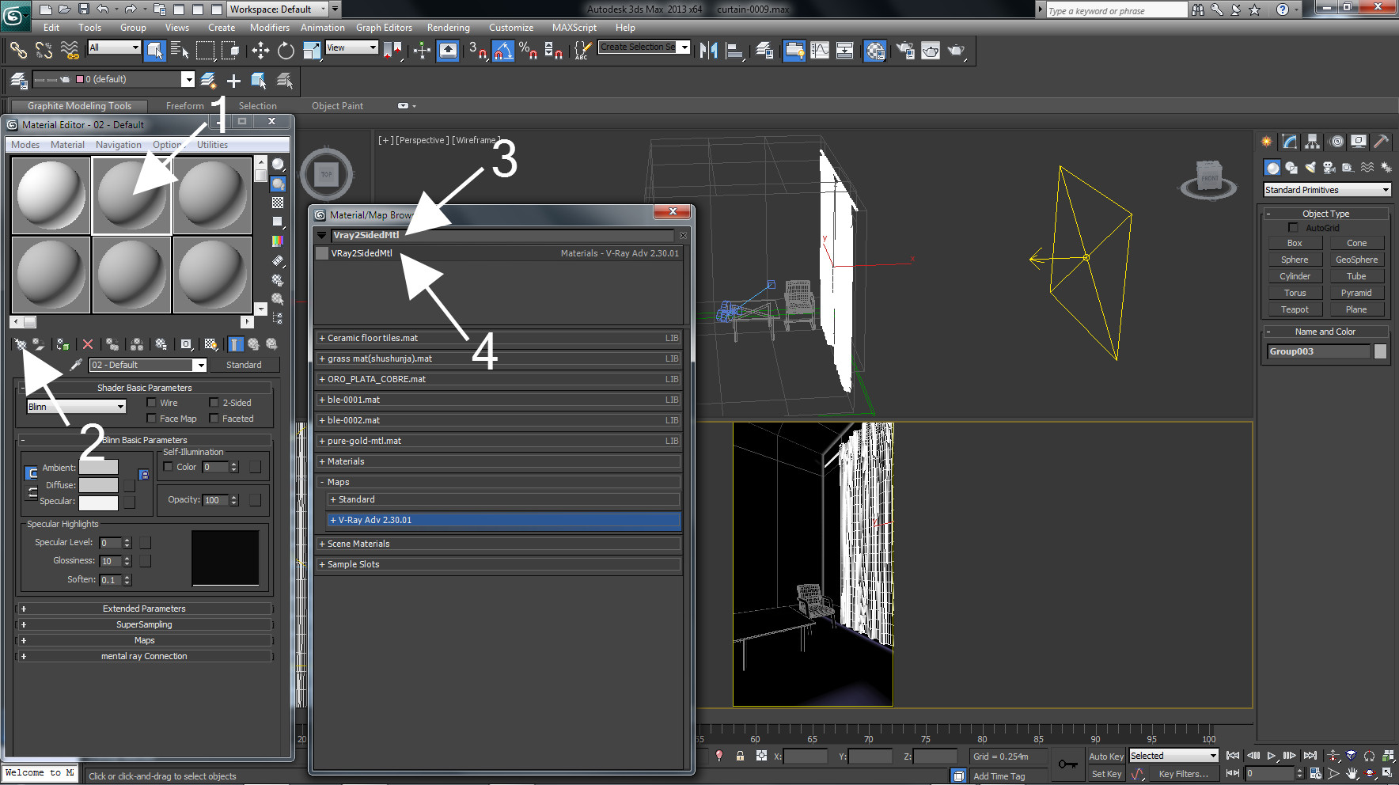Click Reset Map/Material delete icon

(x=88, y=344)
